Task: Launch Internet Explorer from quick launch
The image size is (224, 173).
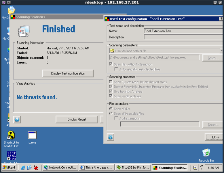Action: coord(23,168)
